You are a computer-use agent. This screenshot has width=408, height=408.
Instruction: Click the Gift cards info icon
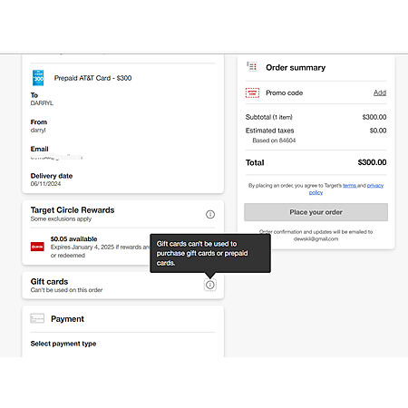[x=210, y=285]
